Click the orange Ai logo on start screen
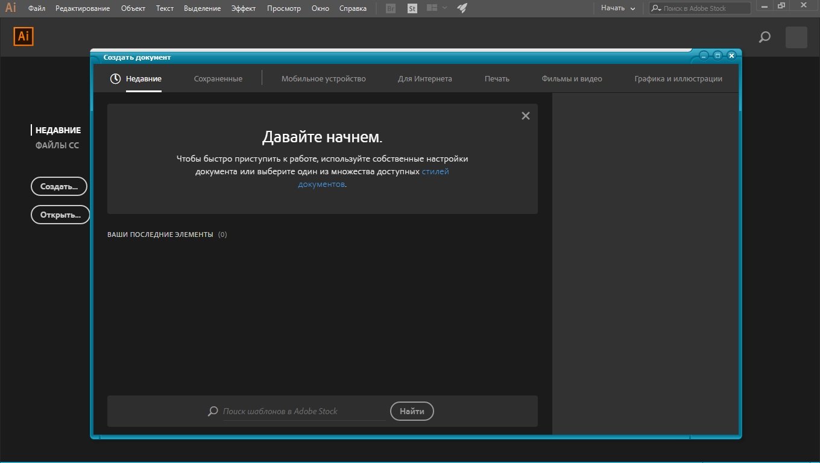This screenshot has height=463, width=820. 24,36
